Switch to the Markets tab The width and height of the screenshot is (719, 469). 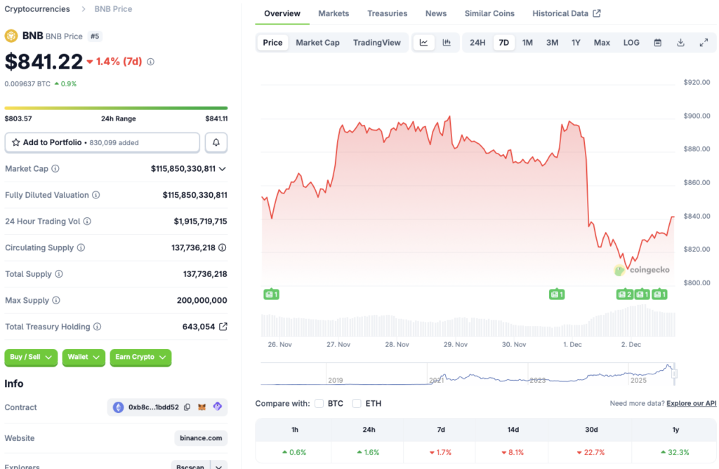pos(334,13)
